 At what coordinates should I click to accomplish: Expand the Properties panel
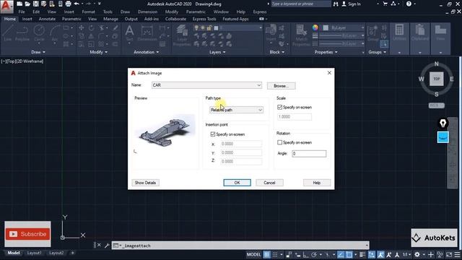[x=326, y=52]
